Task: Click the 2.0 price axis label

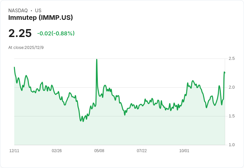Action: point(232,87)
